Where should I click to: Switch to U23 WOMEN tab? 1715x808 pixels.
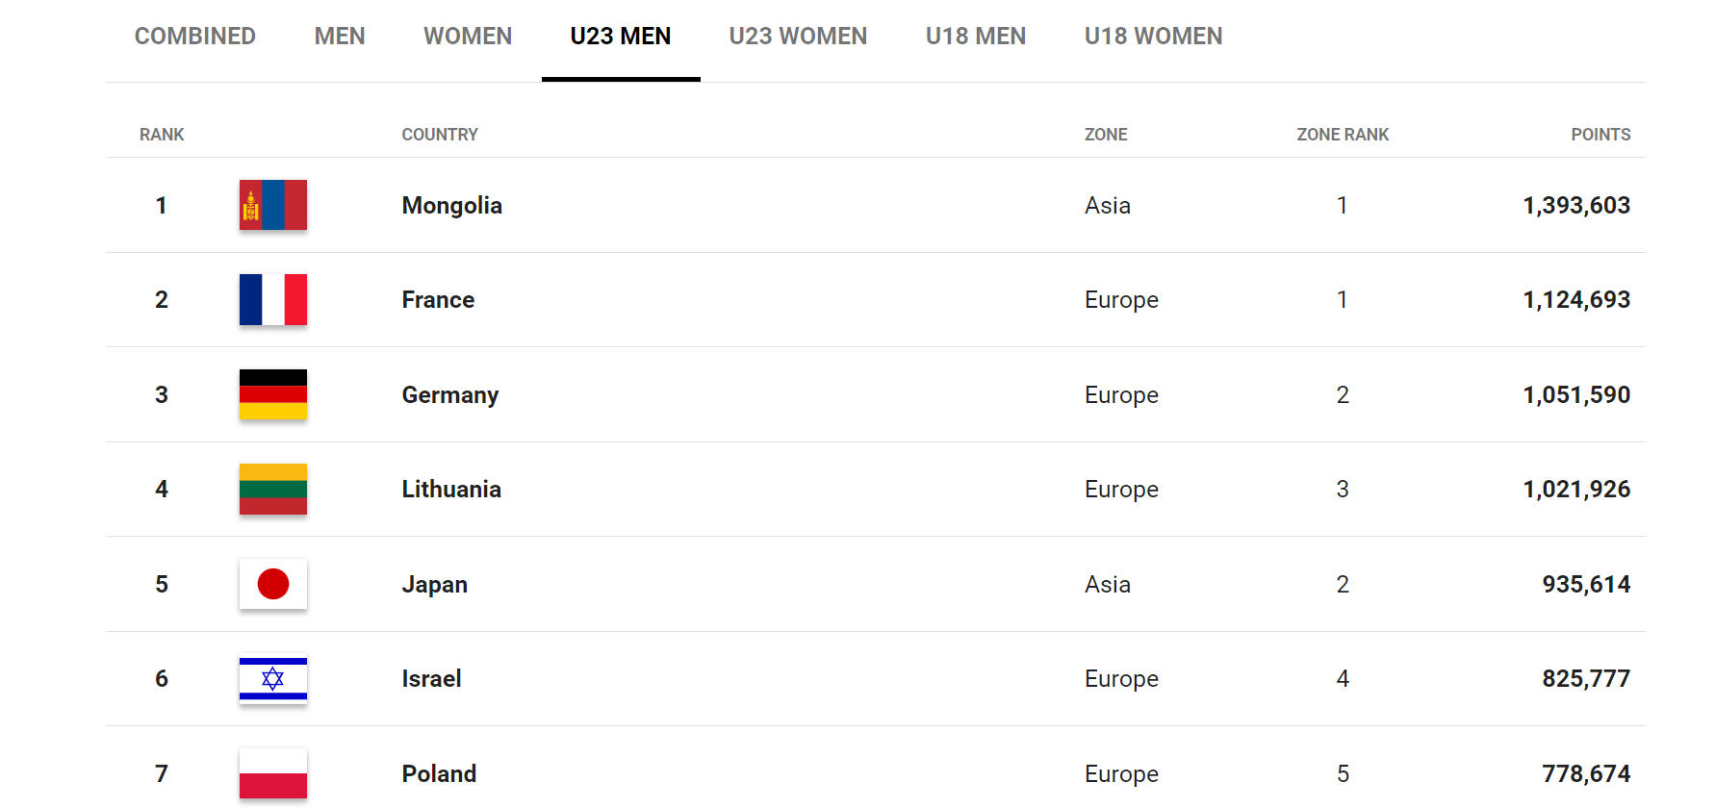(798, 37)
